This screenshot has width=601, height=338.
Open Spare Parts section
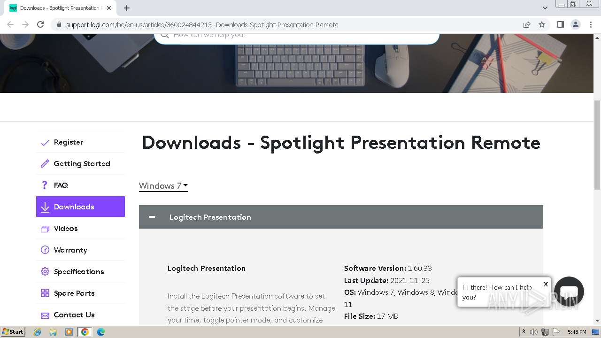click(x=74, y=293)
